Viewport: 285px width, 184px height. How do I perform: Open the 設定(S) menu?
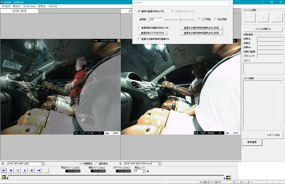pyautogui.click(x=42, y=6)
